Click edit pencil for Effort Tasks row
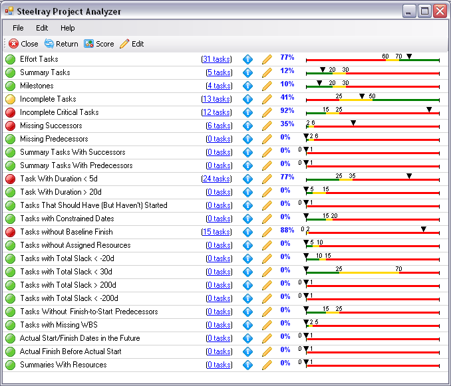Screen dimensions: 451x386 click(x=267, y=59)
